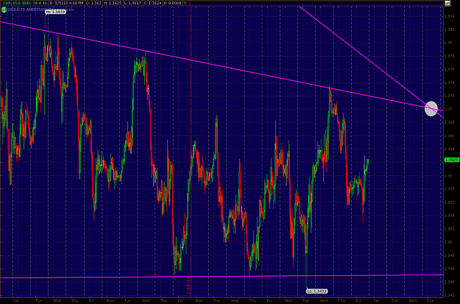
Task: Click the C: 1.3624 close value
Action: coord(152,3)
